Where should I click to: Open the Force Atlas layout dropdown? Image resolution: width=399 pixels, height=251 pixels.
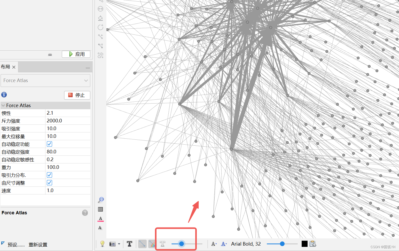[45, 80]
